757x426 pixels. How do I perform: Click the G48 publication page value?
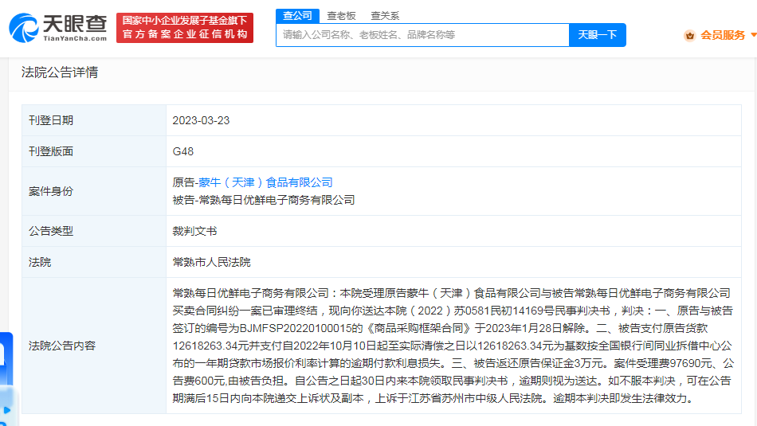click(183, 151)
